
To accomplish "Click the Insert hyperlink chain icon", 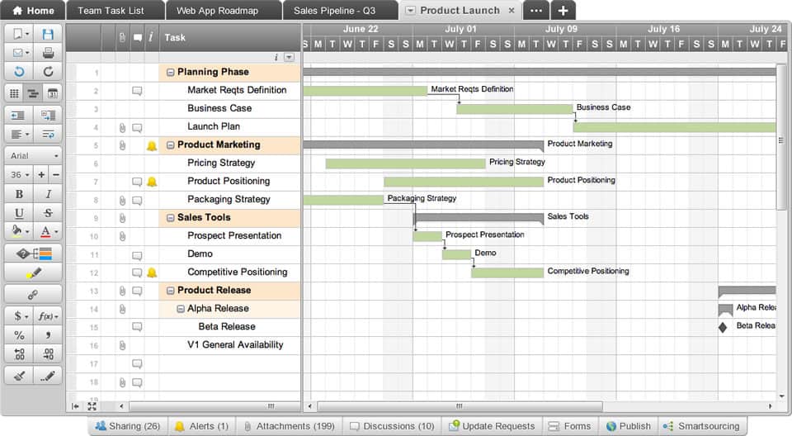I will tap(33, 294).
